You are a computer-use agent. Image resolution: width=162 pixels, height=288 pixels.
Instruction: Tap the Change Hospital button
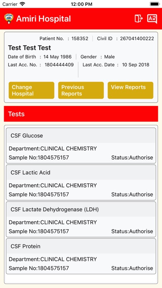pyautogui.click(x=31, y=90)
